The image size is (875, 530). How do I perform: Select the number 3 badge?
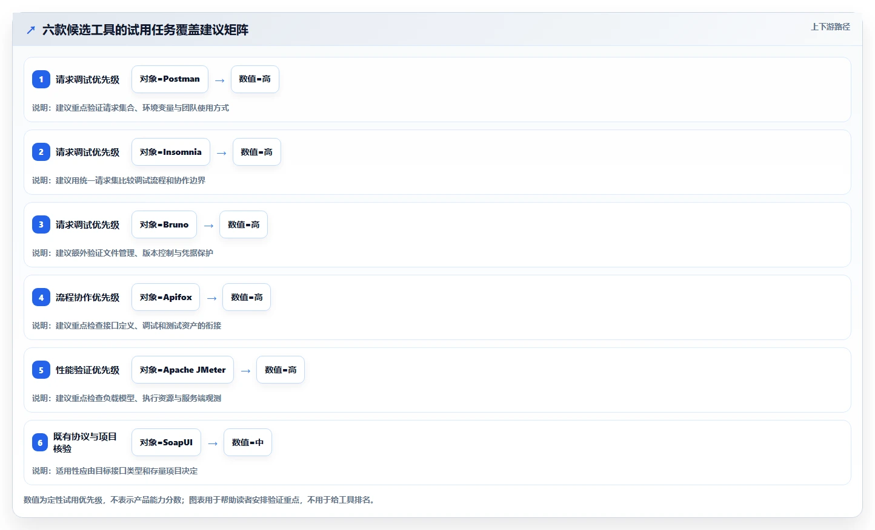click(41, 224)
